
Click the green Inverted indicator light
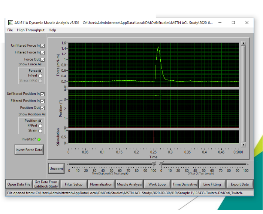(39, 139)
